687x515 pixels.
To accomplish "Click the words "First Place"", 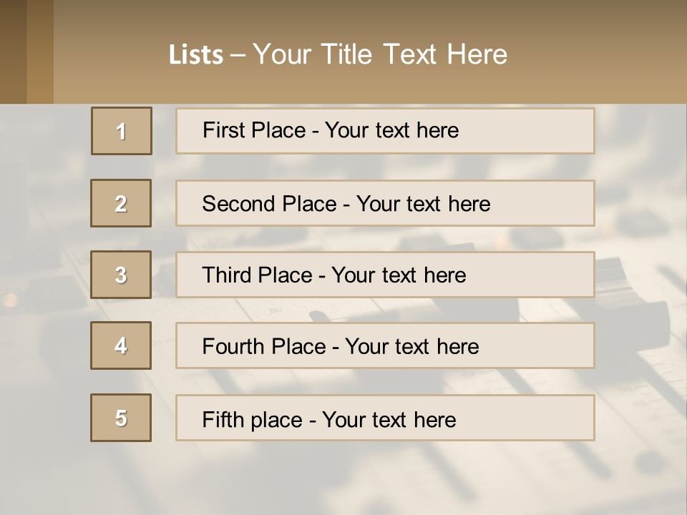I will pyautogui.click(x=255, y=130).
